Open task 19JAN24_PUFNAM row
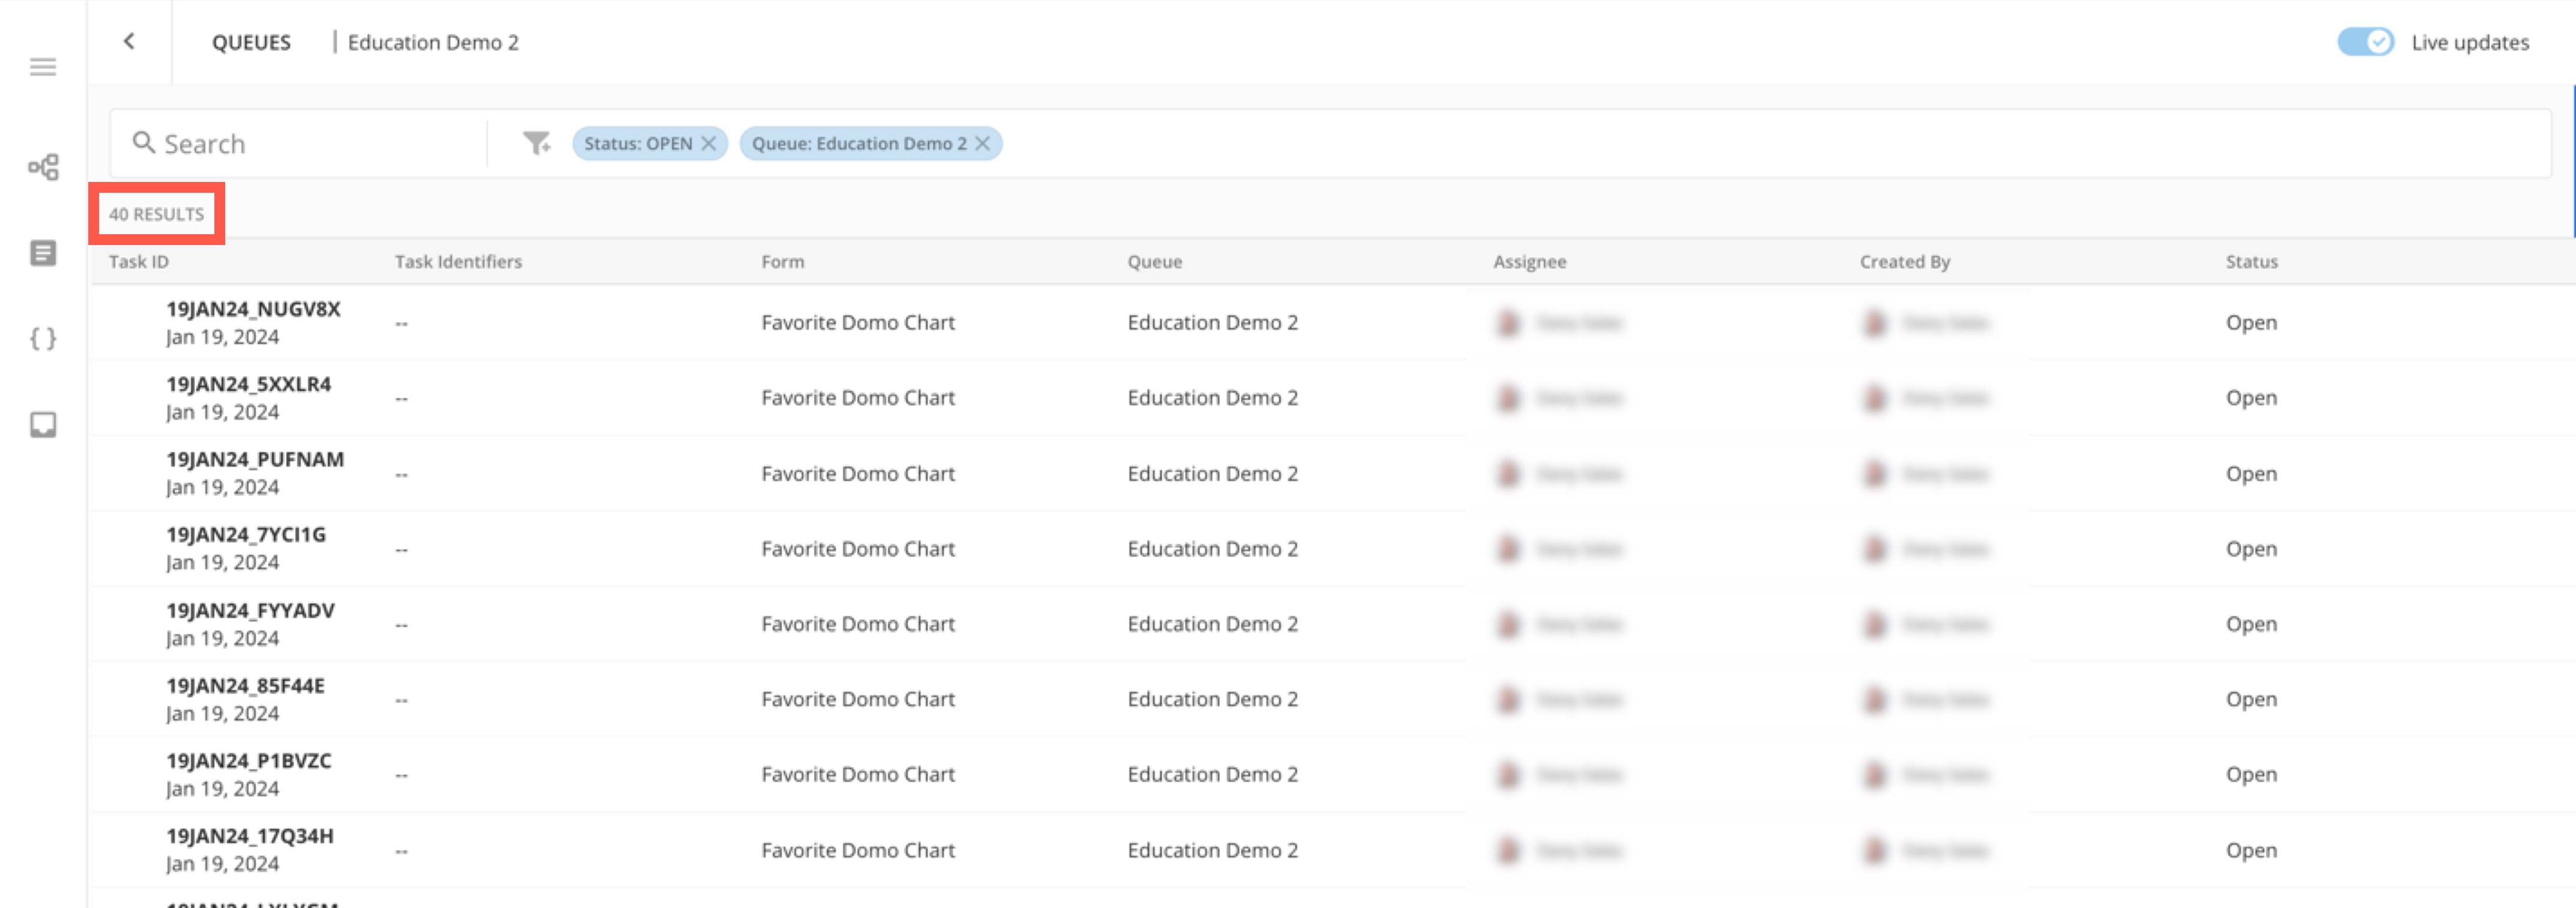Image resolution: width=2576 pixels, height=908 pixels. 255,460
